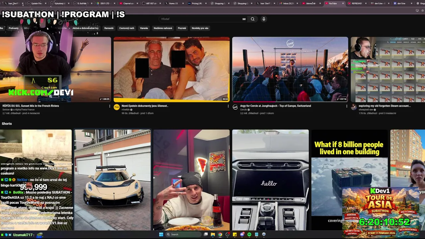Open Task View in the taskbar

coord(206,234)
